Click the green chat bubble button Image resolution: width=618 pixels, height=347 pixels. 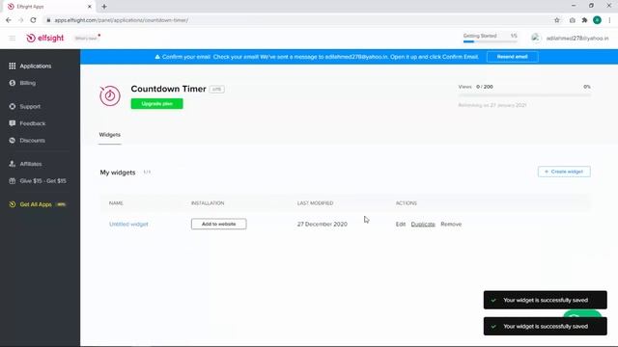tap(582, 313)
